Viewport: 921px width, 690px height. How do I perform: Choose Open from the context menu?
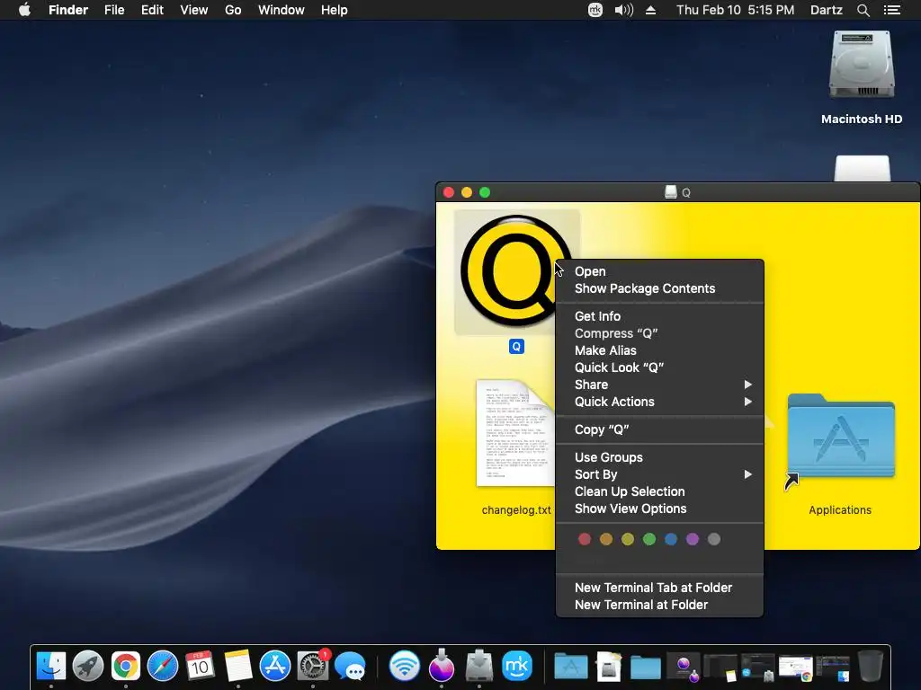pyautogui.click(x=659, y=271)
